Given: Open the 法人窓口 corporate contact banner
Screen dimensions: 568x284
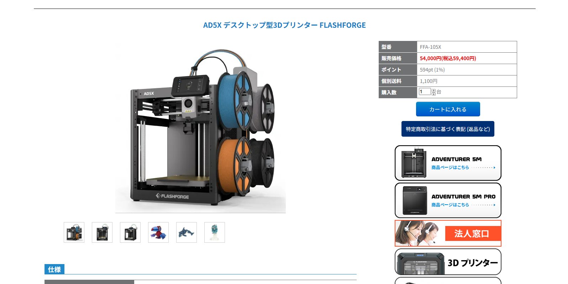Looking at the screenshot, I should coord(448,233).
